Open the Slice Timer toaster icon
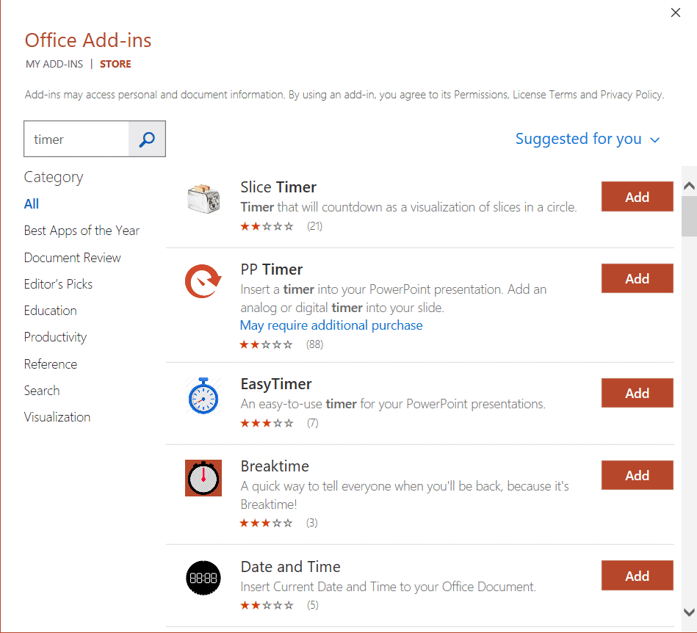This screenshot has width=697, height=633. (x=203, y=199)
